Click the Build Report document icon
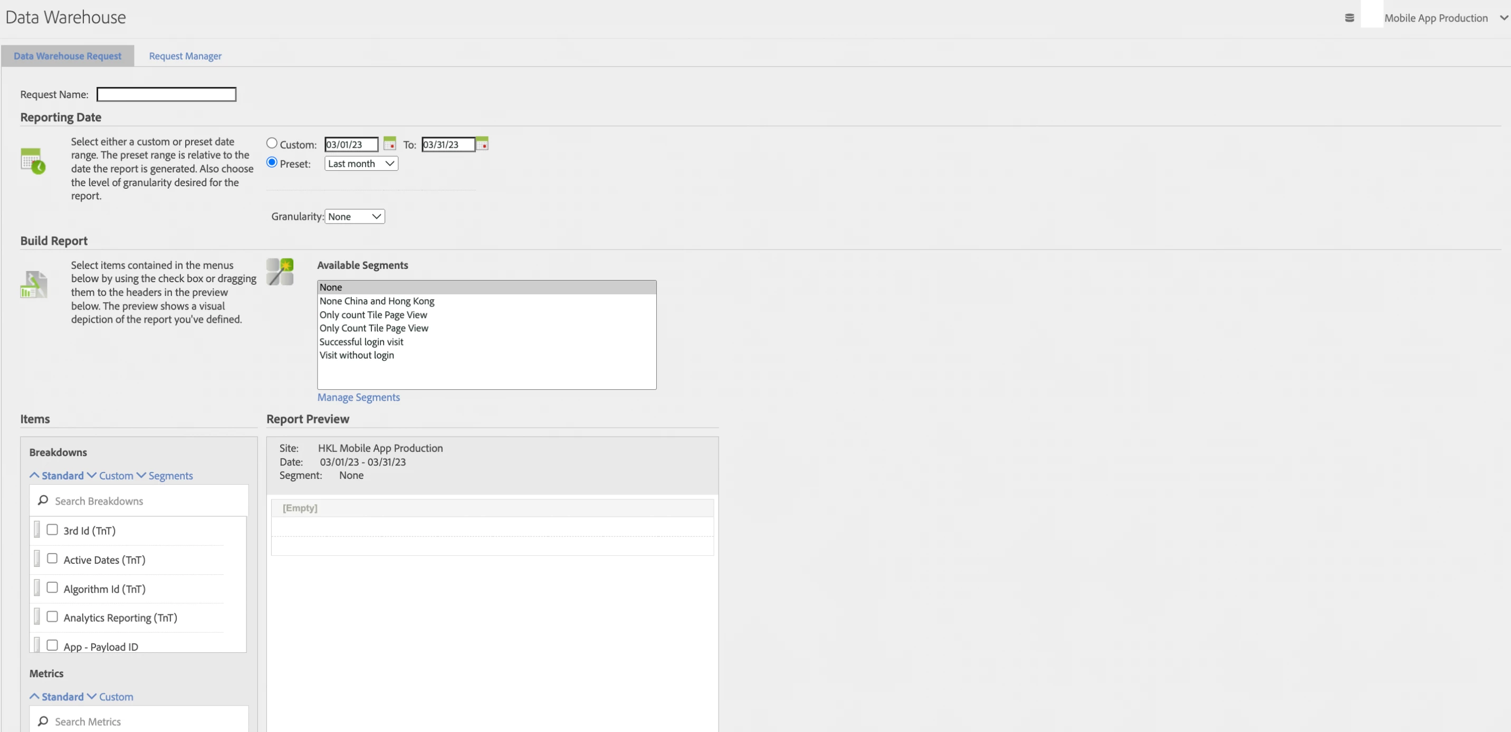The width and height of the screenshot is (1511, 732). coord(33,284)
